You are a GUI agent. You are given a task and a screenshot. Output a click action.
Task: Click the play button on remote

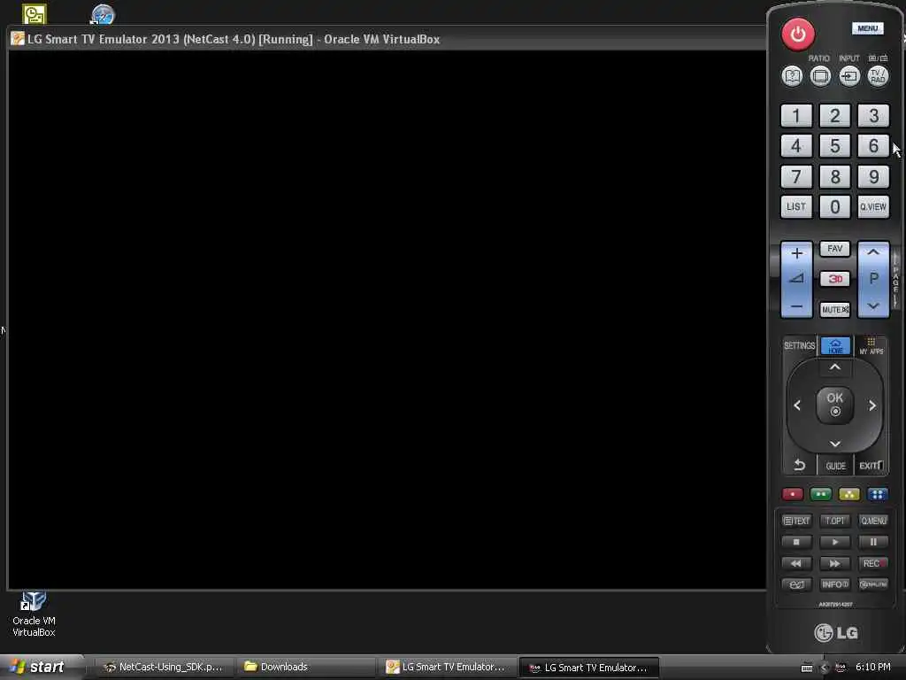835,543
